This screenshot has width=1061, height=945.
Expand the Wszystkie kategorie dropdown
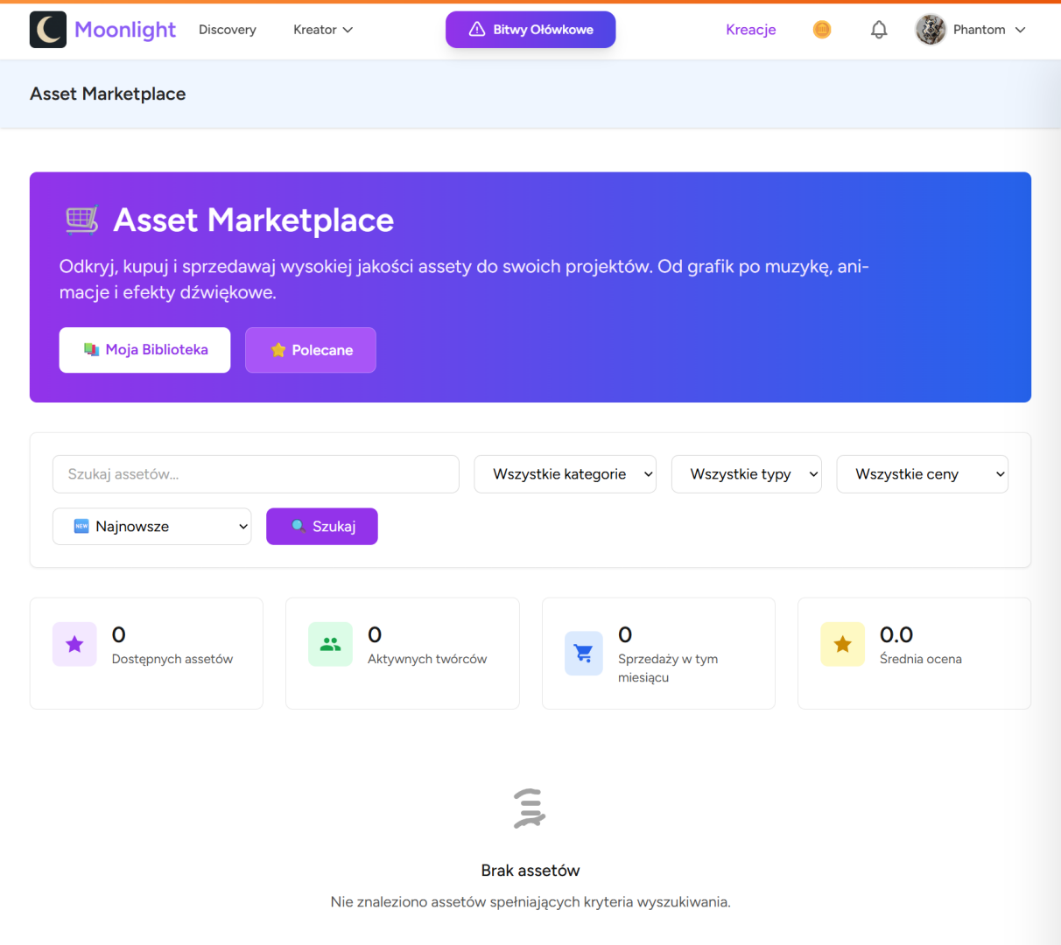pos(565,474)
